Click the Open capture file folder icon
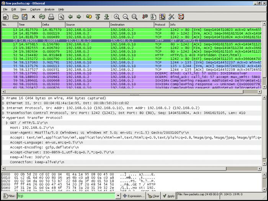This screenshot has height=201, width=268. pyautogui.click(x=15, y=17)
